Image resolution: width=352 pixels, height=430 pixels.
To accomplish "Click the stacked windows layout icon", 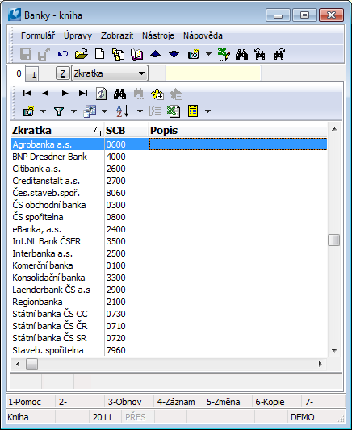I will coord(90,111).
